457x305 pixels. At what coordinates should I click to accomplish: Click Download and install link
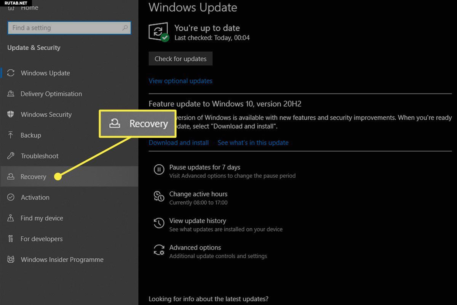179,143
